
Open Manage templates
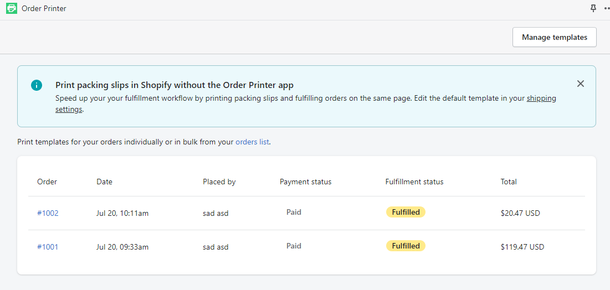[x=554, y=37]
